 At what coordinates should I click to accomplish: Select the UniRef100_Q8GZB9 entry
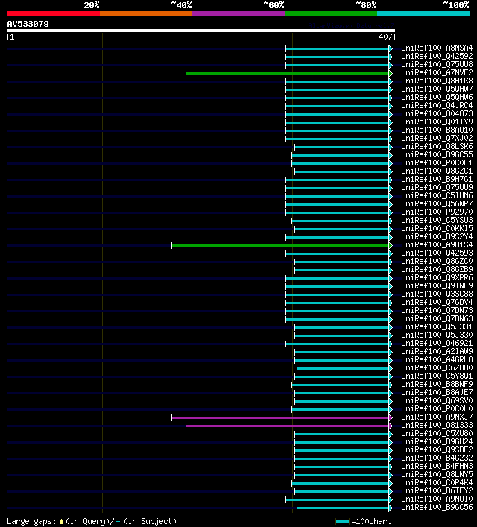[437, 269]
